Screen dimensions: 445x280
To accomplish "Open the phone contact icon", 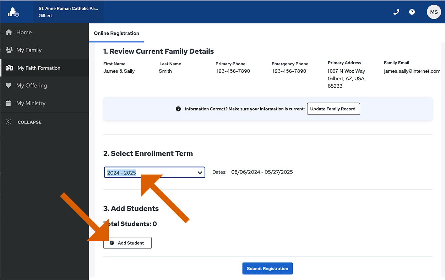I will (x=396, y=12).
